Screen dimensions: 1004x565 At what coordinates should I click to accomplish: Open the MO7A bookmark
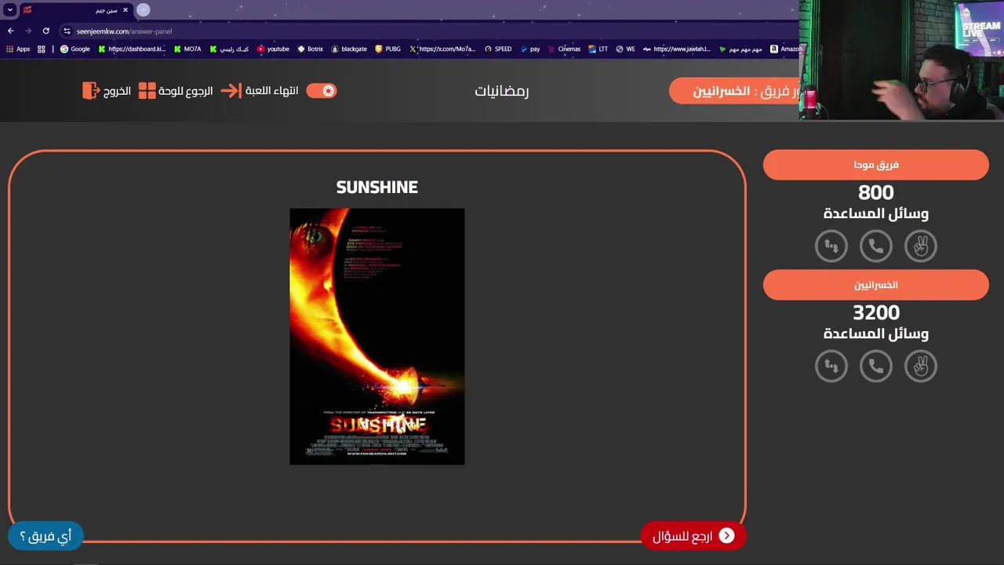coord(187,49)
